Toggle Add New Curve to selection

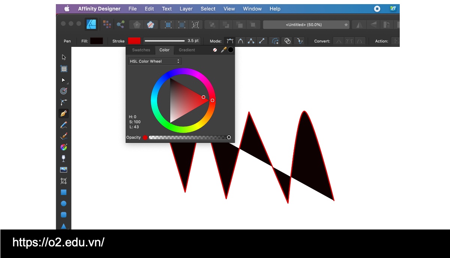click(275, 41)
